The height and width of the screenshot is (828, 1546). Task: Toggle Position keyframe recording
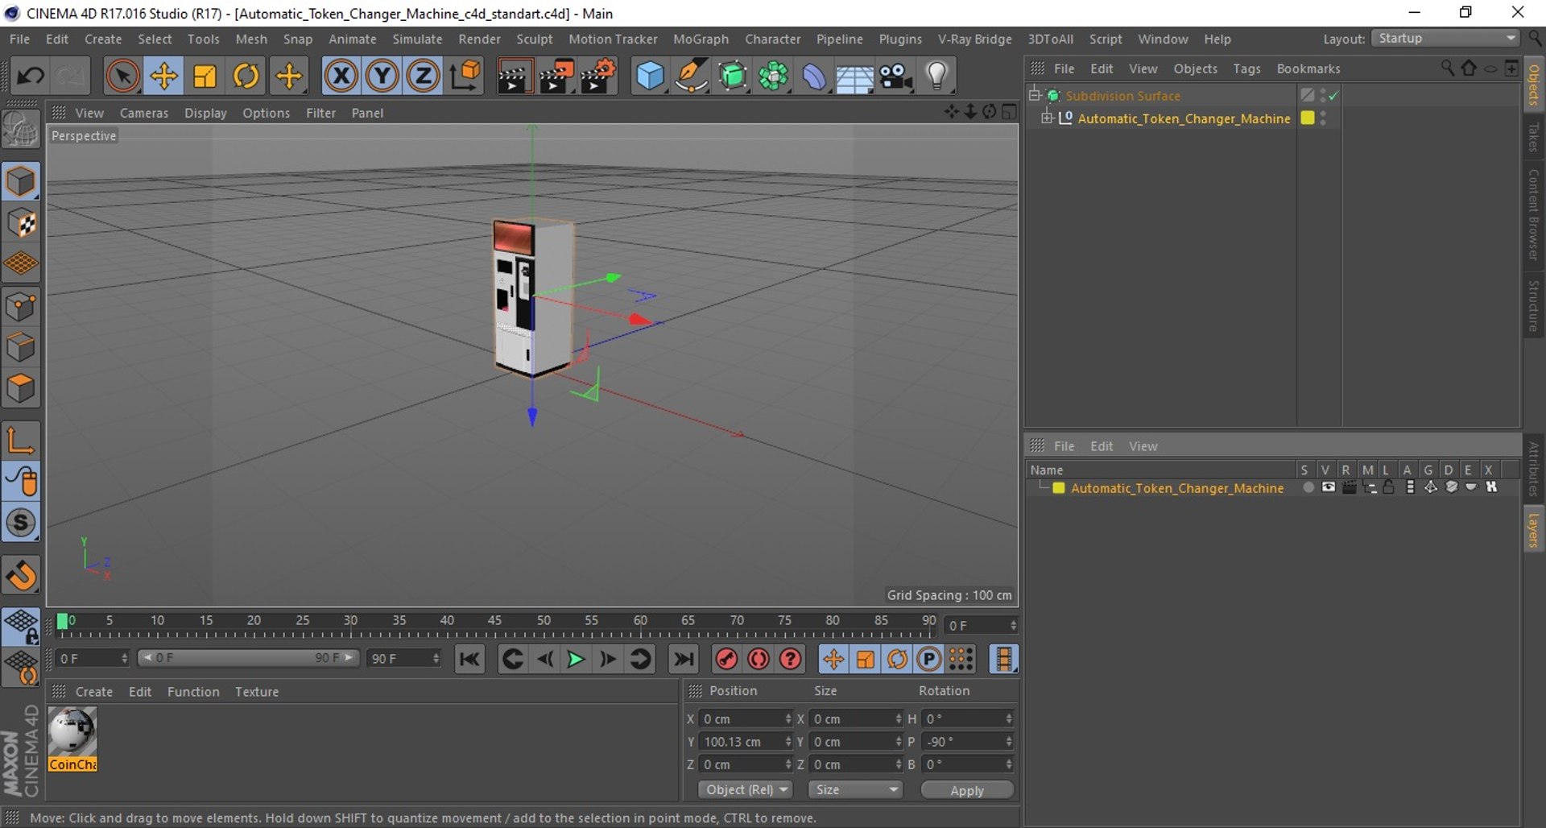pos(833,660)
